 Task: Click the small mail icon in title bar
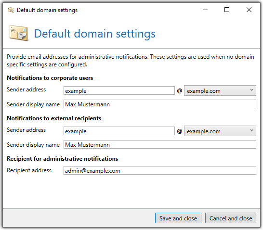(11, 10)
